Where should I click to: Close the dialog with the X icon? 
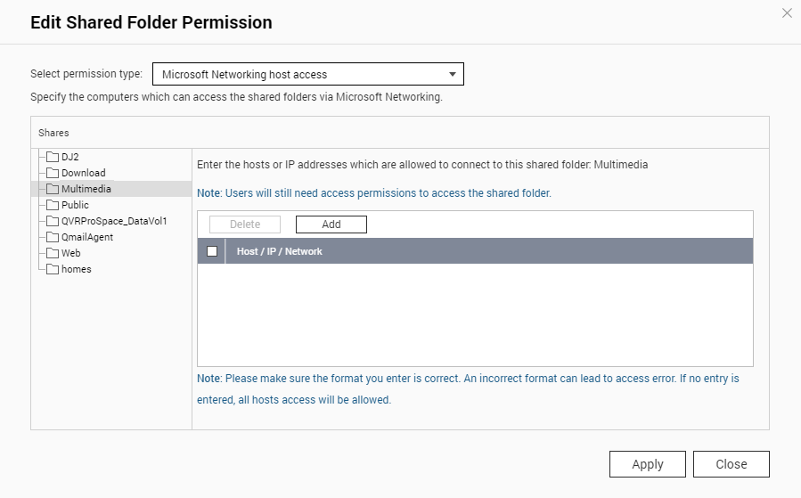(x=787, y=13)
